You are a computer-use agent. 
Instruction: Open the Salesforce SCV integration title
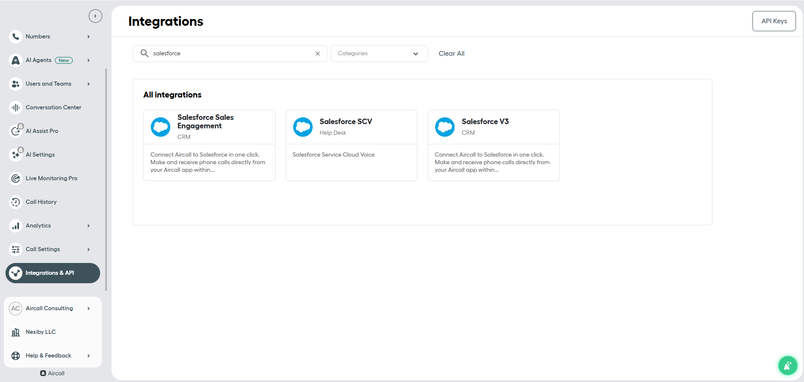[x=346, y=122]
